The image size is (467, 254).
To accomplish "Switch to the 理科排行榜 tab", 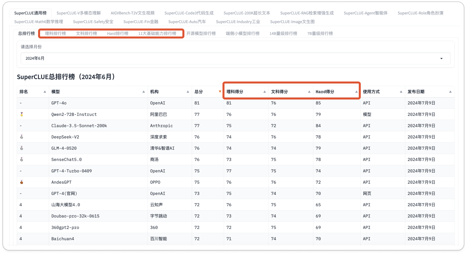I will click(x=55, y=33).
